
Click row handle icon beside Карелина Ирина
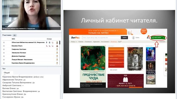4,63
